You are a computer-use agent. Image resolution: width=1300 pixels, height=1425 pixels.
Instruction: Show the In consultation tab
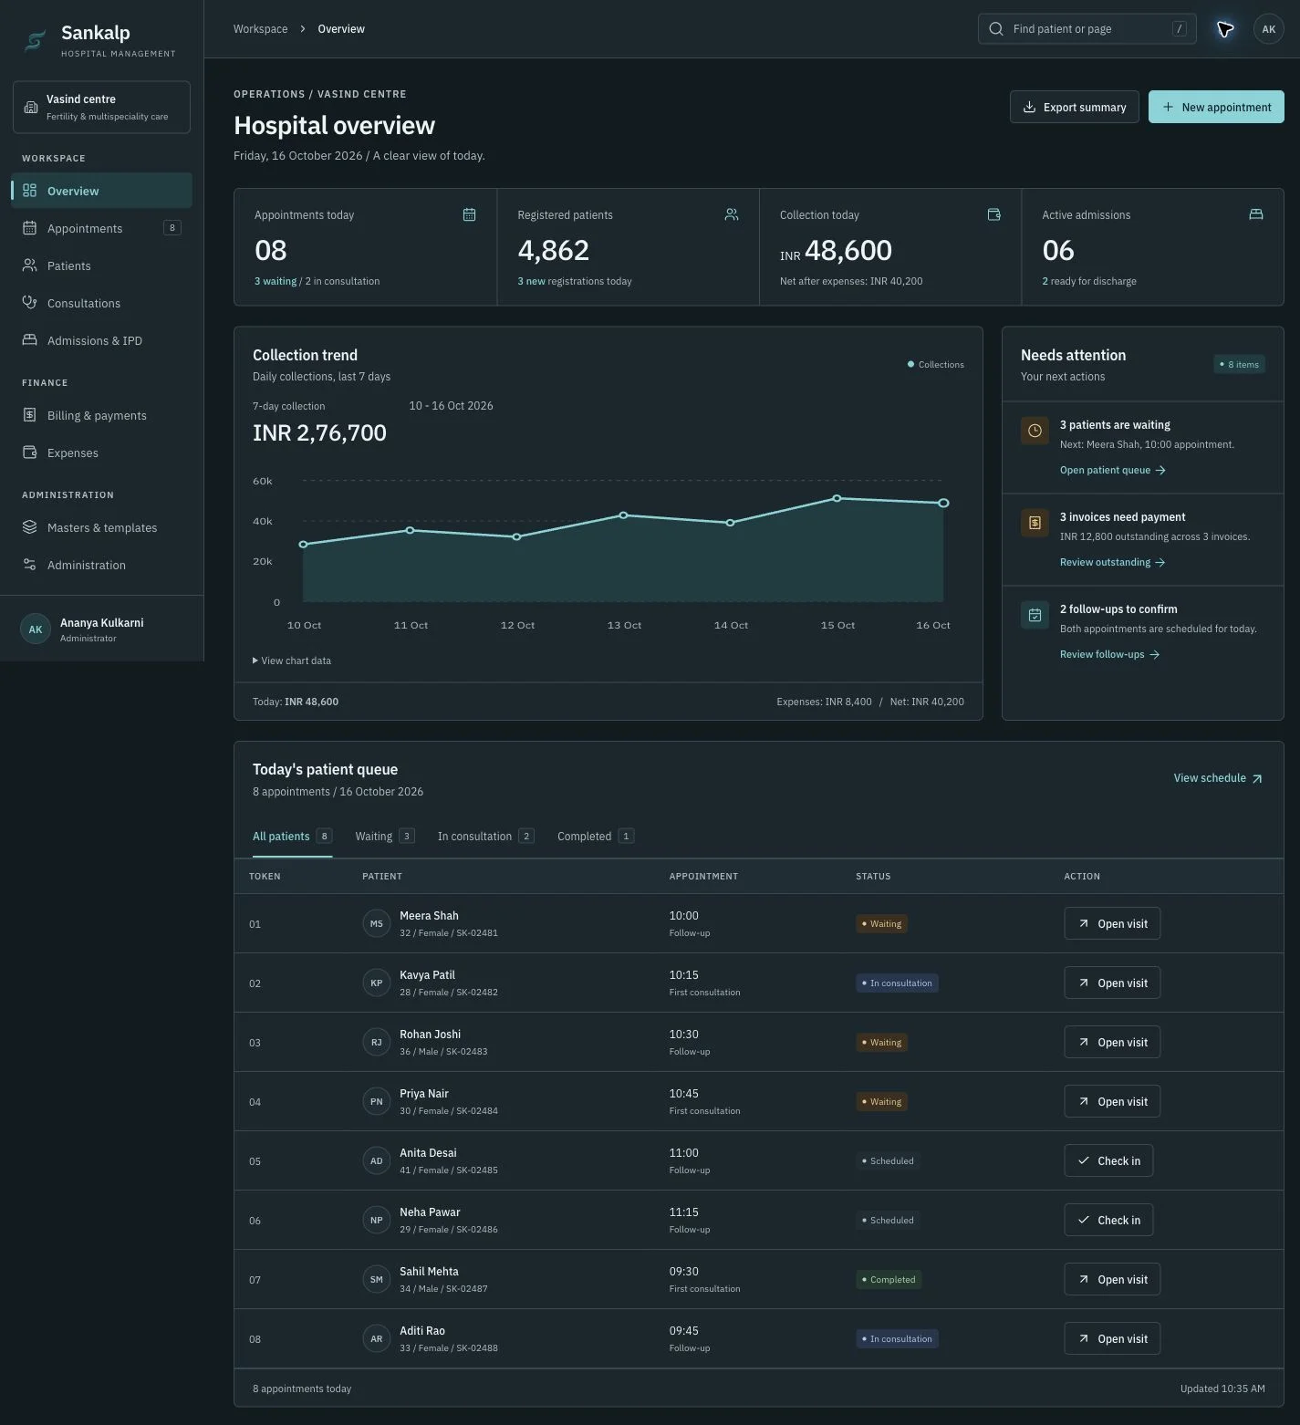[x=485, y=837]
